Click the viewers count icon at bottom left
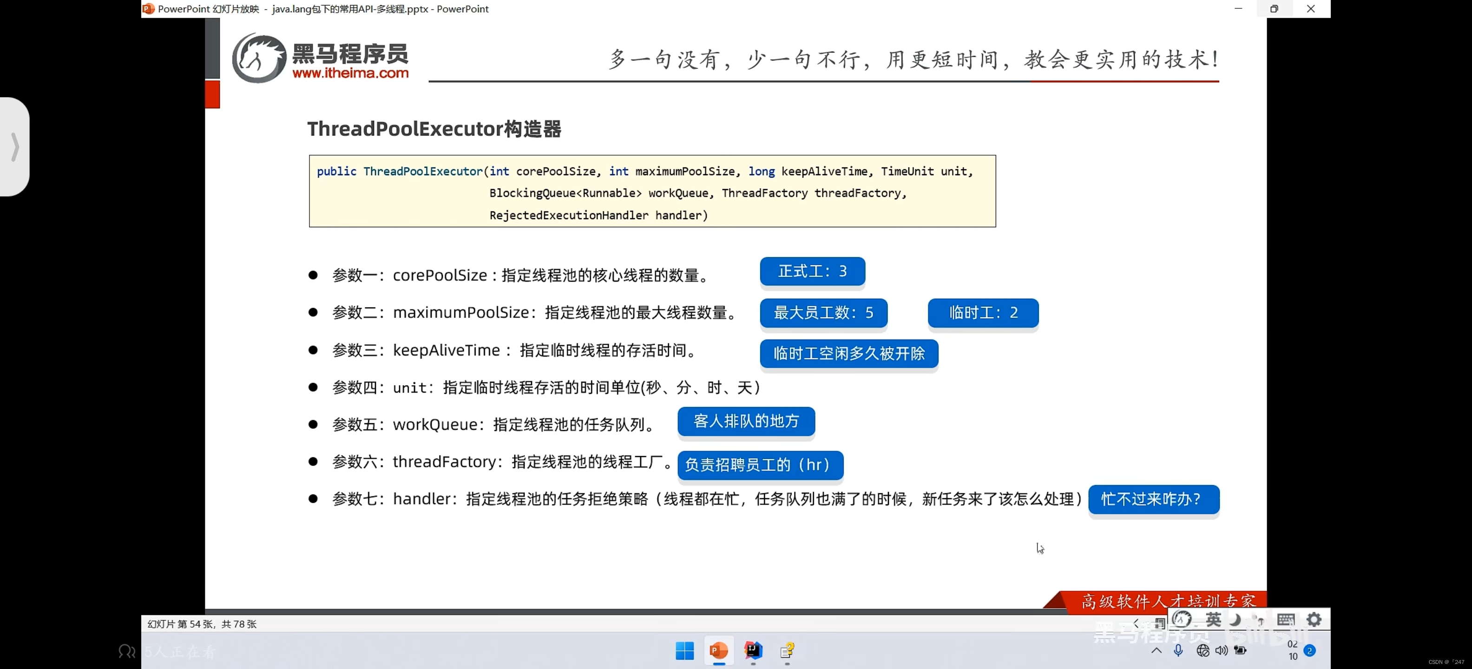The image size is (1472, 669). (126, 651)
